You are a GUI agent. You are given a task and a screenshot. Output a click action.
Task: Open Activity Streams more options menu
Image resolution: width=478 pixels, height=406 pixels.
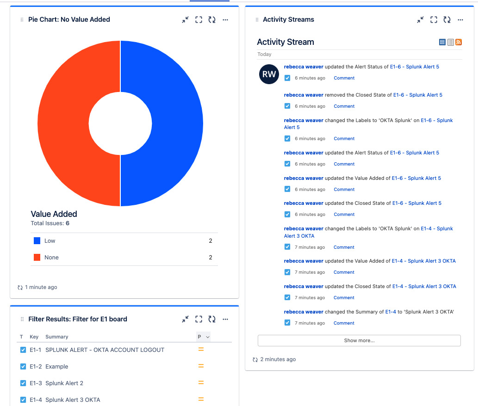460,20
